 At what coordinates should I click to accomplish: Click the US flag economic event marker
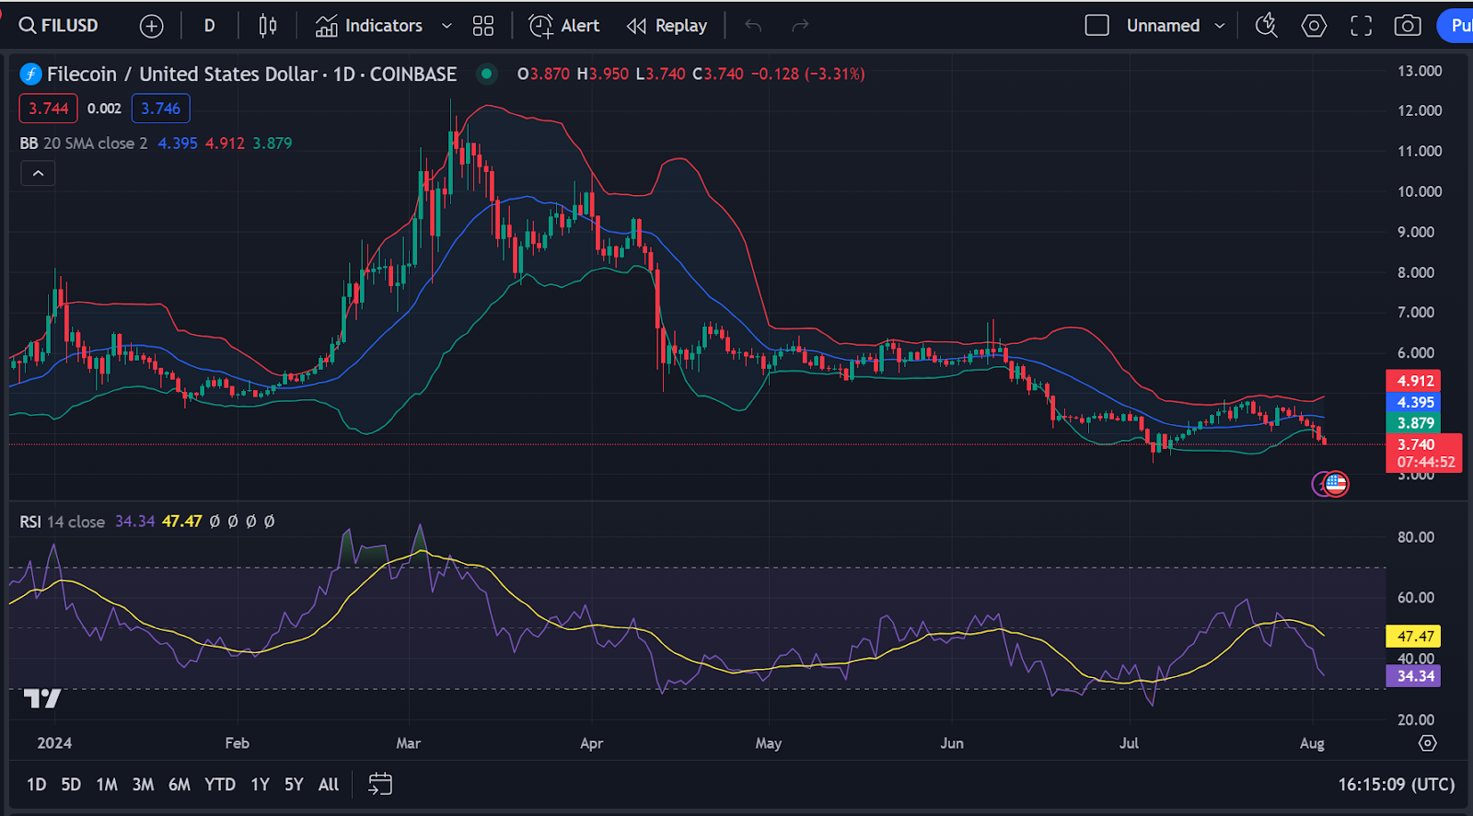(x=1336, y=483)
